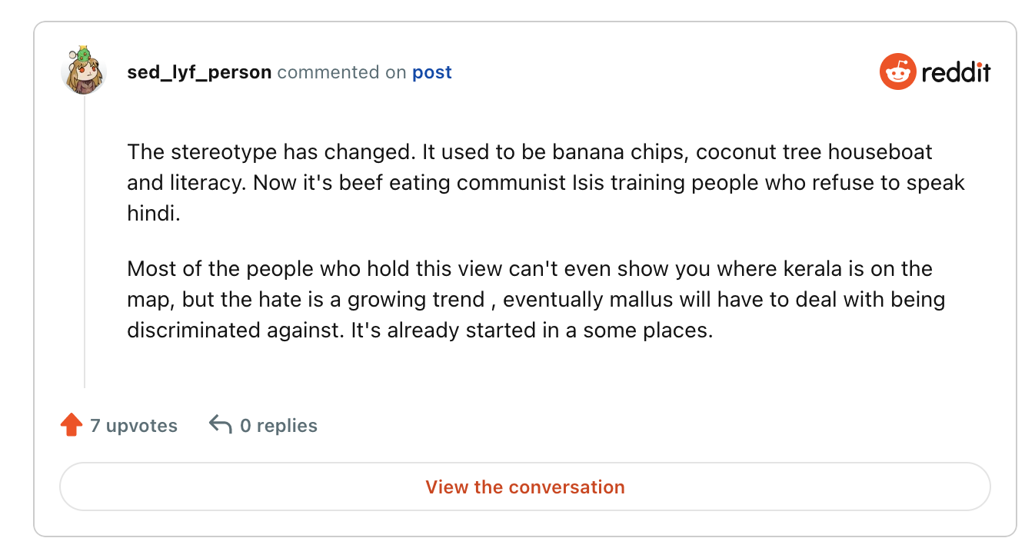This screenshot has width=1035, height=558.
Task: Click the "commented on" gray text
Action: point(341,72)
